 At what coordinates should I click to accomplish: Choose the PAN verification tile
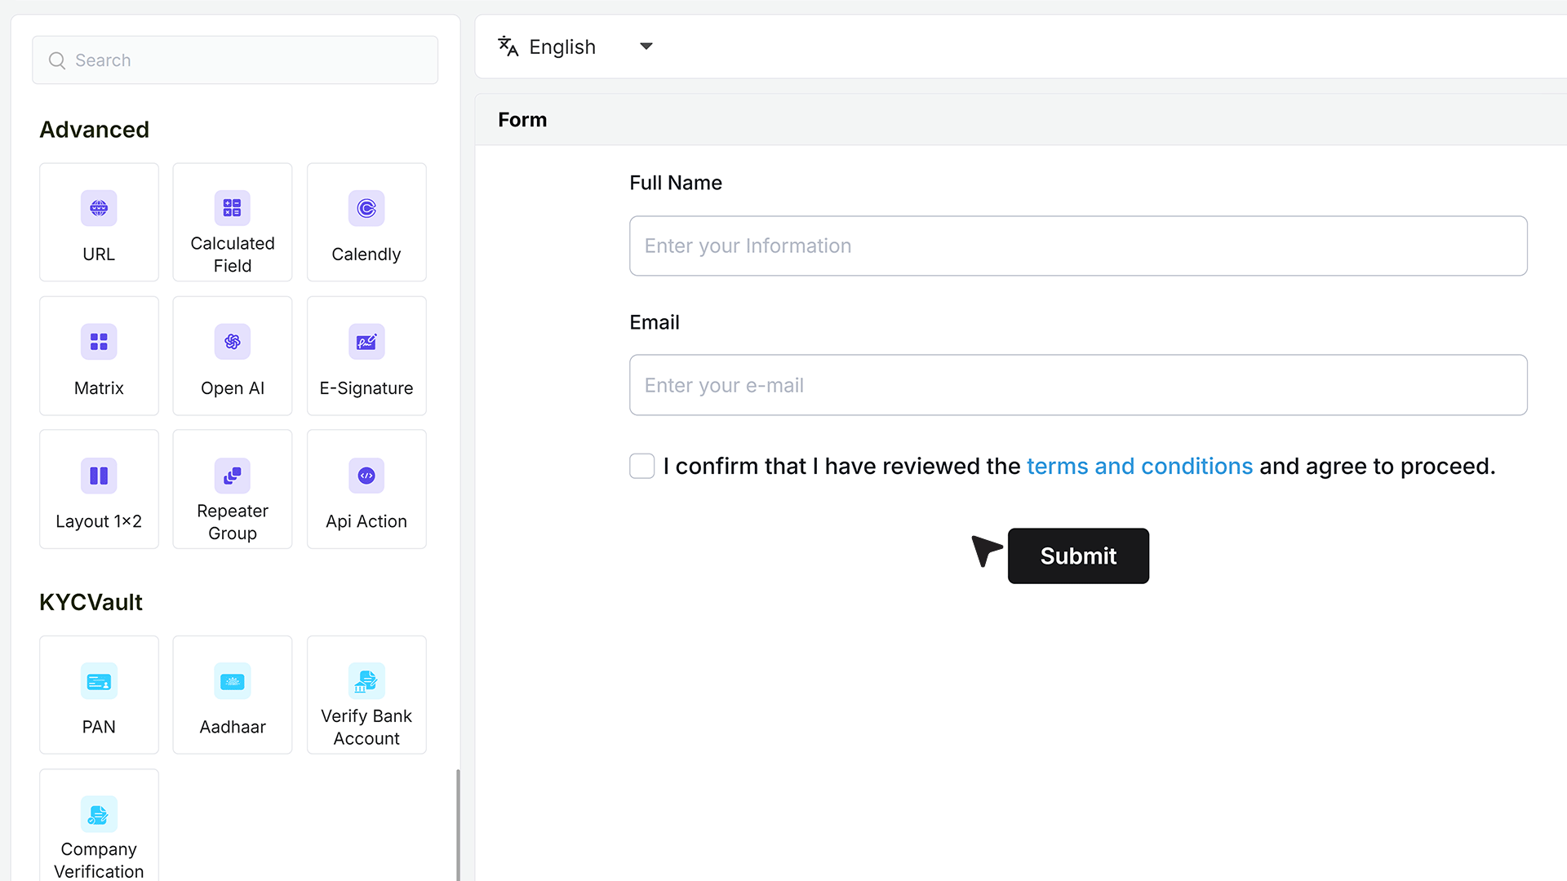coord(99,695)
